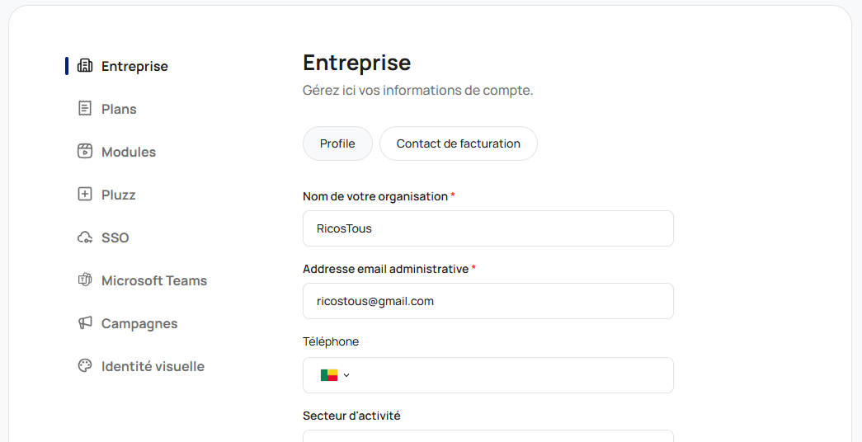Open the Entreprise section label
Screen dimensions: 862x442
point(134,66)
